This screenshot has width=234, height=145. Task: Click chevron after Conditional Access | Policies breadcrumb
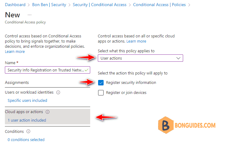pyautogui.click(x=189, y=5)
